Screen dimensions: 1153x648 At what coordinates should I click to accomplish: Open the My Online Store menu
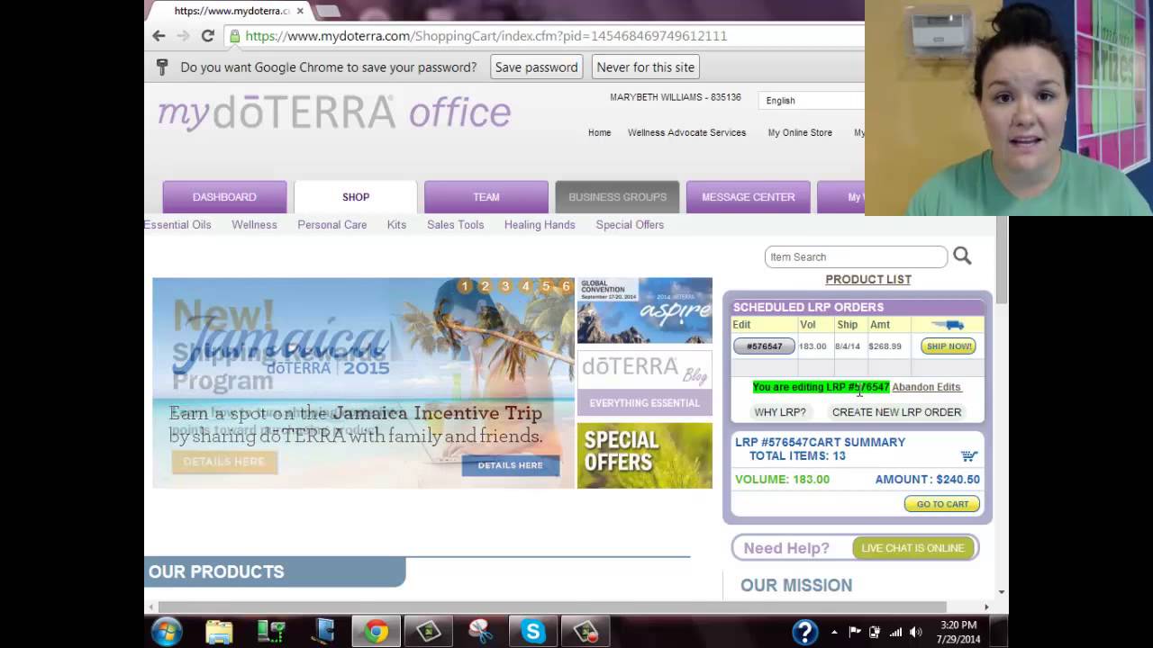click(800, 132)
